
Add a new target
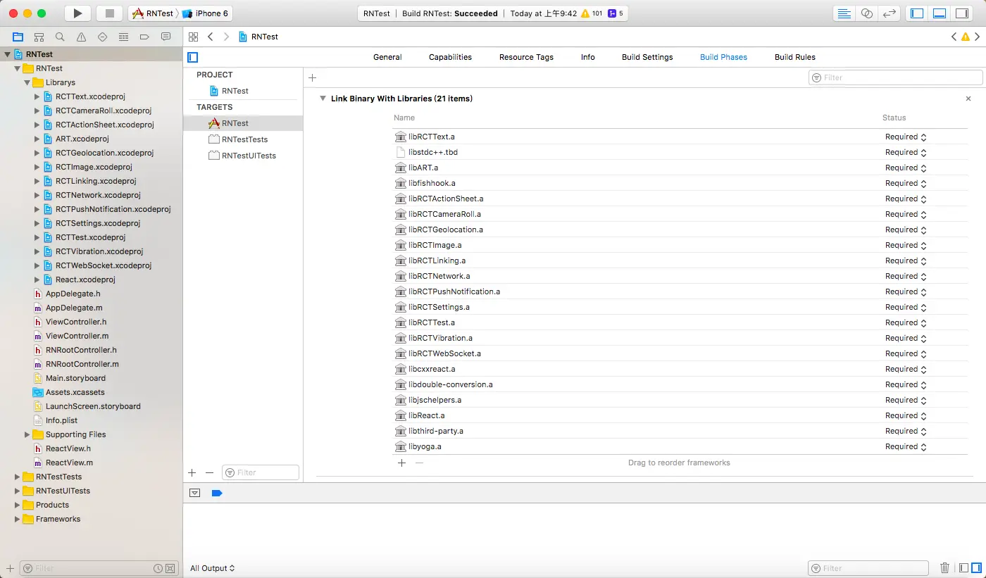pos(192,472)
